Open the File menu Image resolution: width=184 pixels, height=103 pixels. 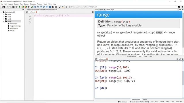click(x=2, y=4)
